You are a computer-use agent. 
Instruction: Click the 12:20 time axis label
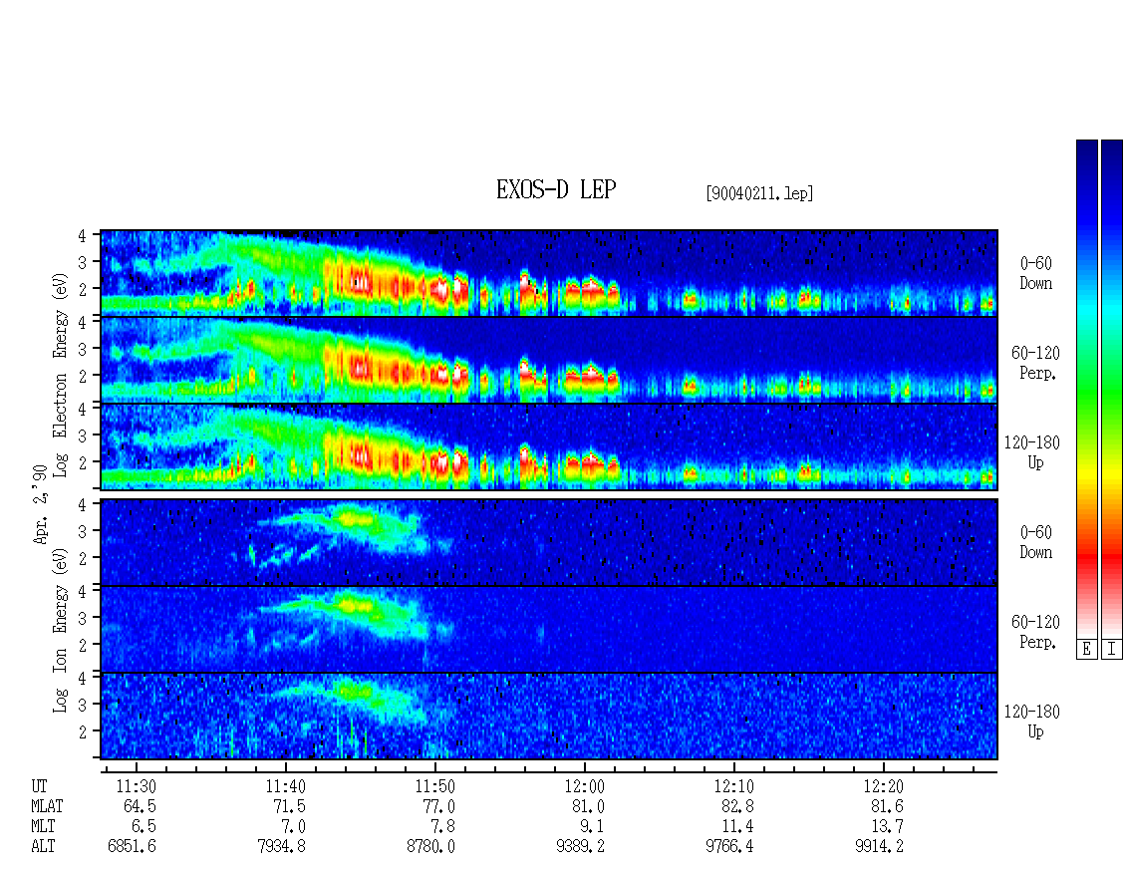point(883,786)
